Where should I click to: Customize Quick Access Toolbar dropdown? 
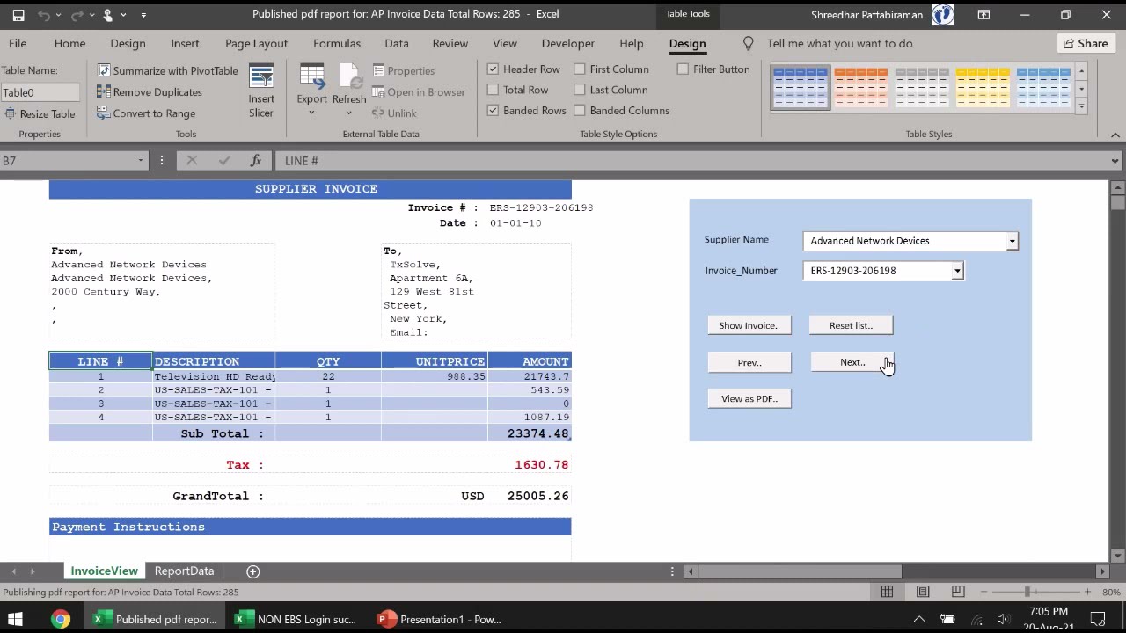[x=143, y=15]
